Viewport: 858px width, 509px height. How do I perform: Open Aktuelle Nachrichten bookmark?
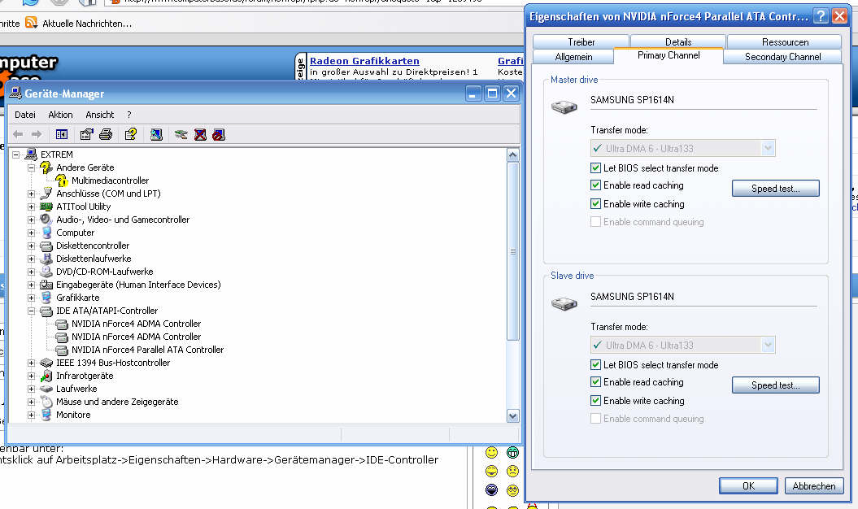(87, 24)
